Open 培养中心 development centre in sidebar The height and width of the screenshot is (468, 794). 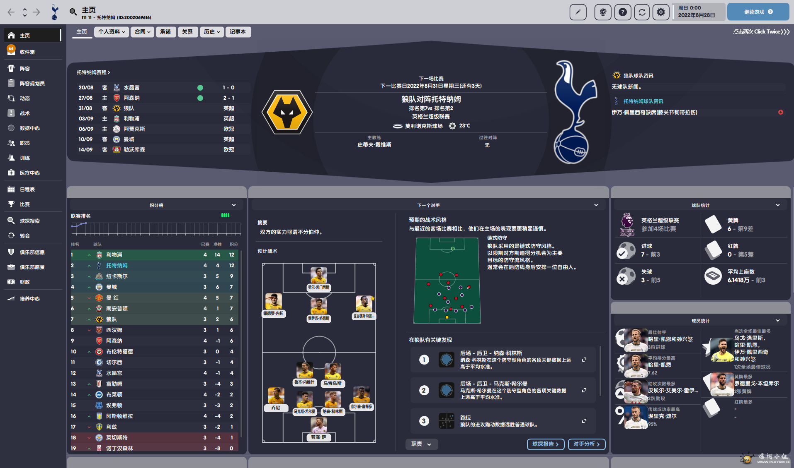pos(33,299)
